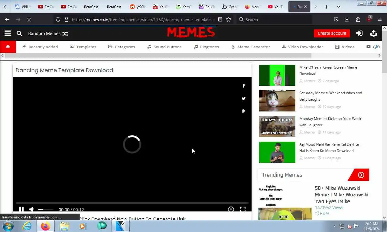Viewport: 387px width, 232px height.
Task: Open browser Extensions puzzle icon
Action: (x=358, y=19)
